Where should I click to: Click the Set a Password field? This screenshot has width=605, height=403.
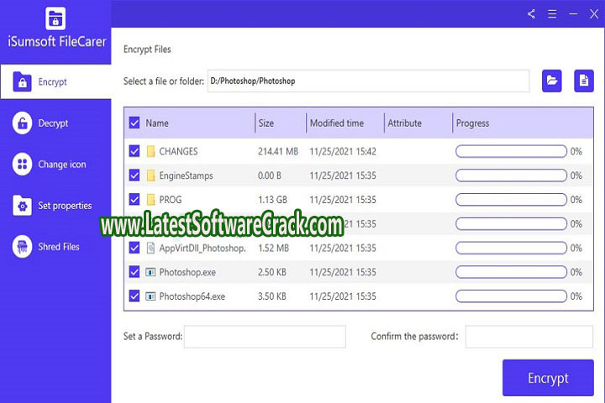coord(265,337)
